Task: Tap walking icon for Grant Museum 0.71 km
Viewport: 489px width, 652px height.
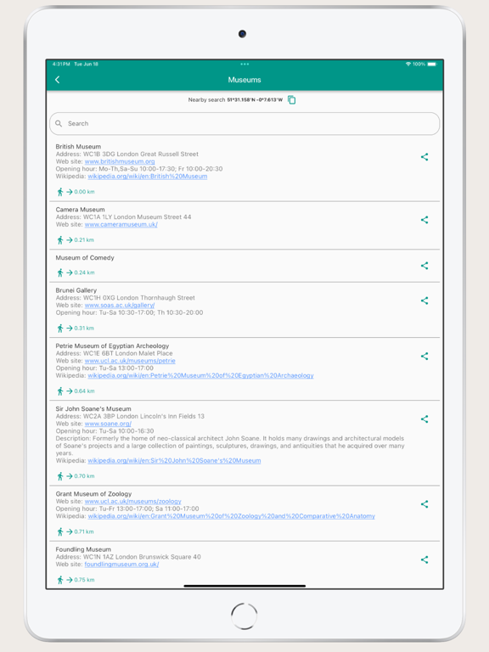Action: tap(60, 531)
